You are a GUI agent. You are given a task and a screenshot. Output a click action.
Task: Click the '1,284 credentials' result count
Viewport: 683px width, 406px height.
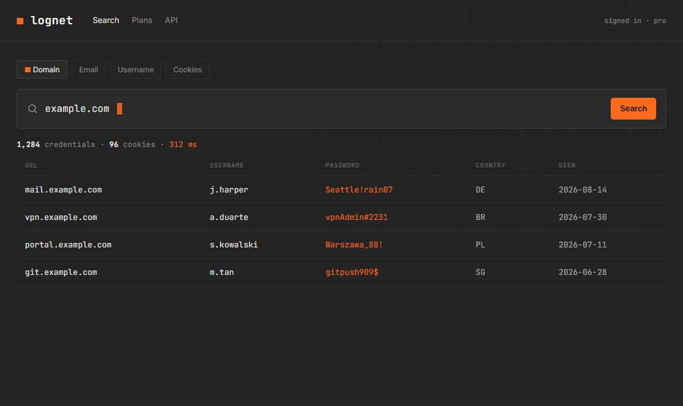tap(56, 144)
